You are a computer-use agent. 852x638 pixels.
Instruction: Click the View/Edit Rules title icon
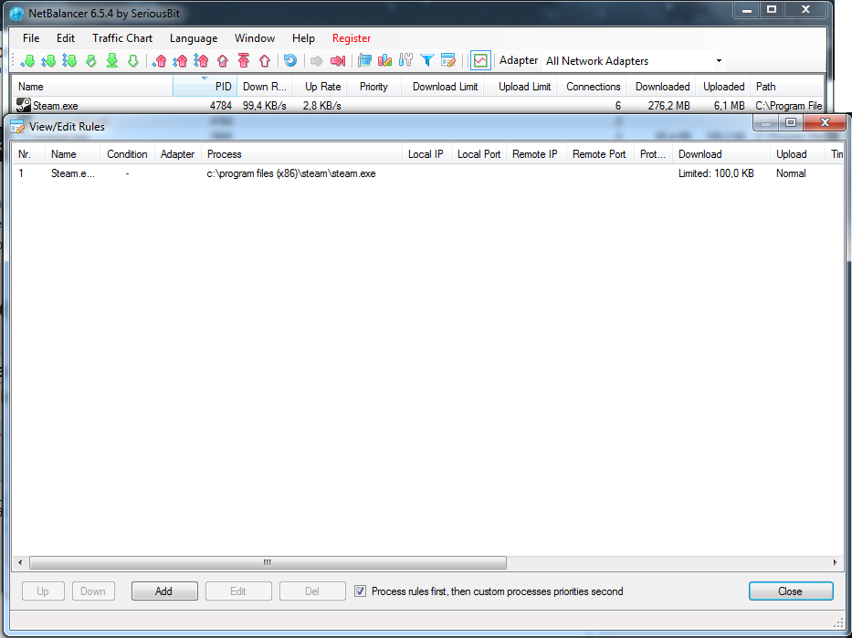[x=17, y=127]
